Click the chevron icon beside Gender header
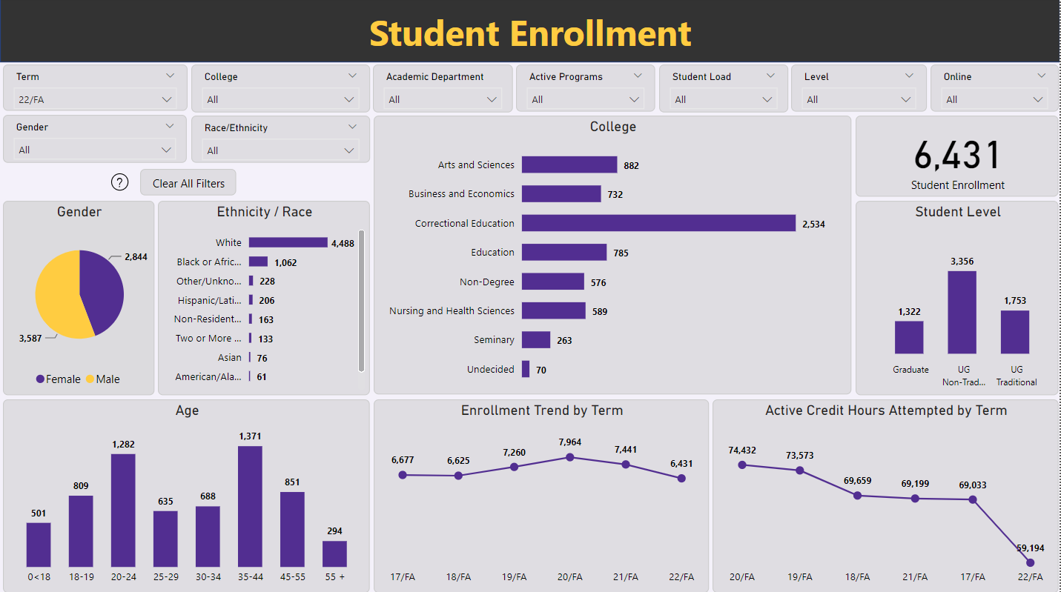Screen dimensions: 1061x592 (x=170, y=127)
